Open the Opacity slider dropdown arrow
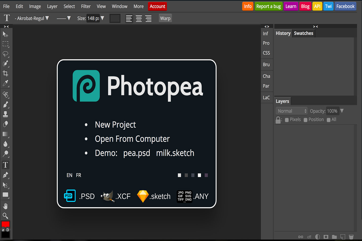This screenshot has height=241, width=362. pos(342,111)
